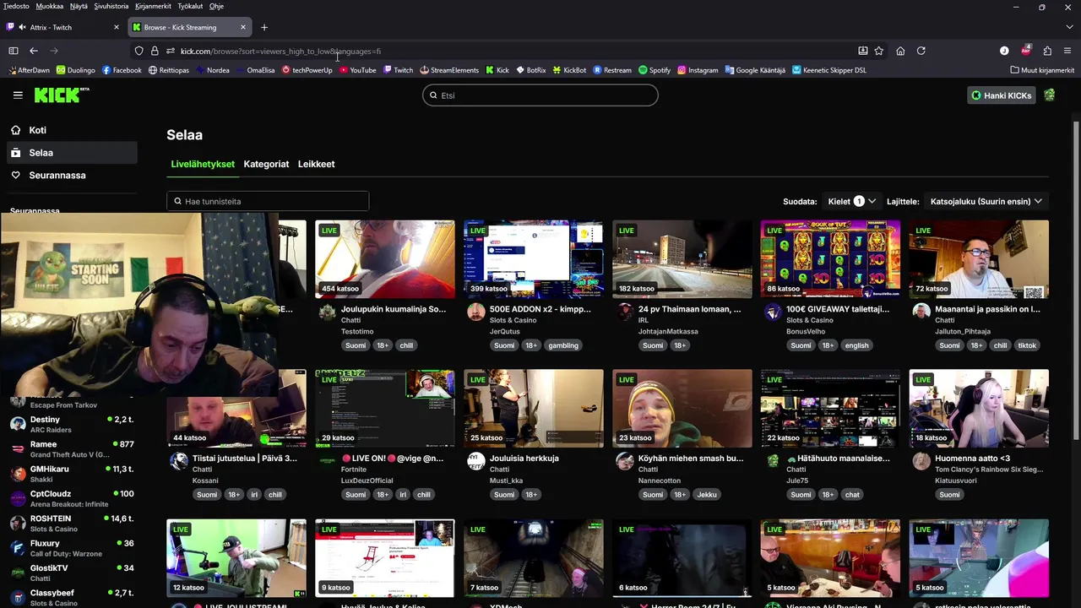
Task: Open the Kielet filter dropdown
Action: (851, 201)
